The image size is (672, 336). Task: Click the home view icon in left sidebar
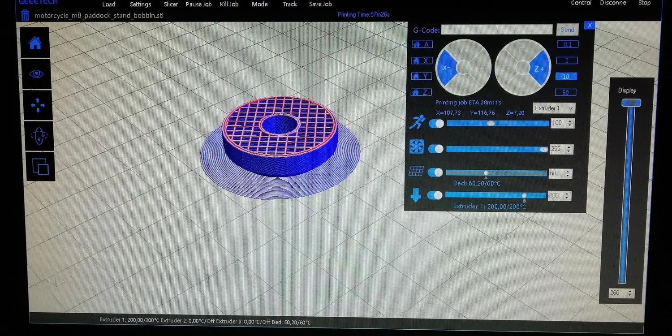pyautogui.click(x=35, y=43)
